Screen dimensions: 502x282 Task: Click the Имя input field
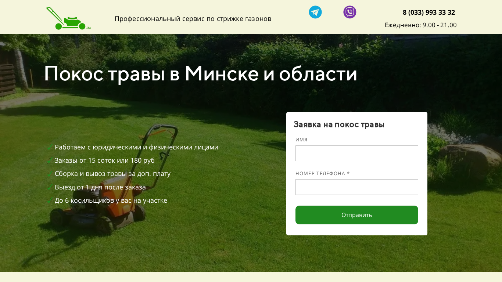pyautogui.click(x=357, y=153)
